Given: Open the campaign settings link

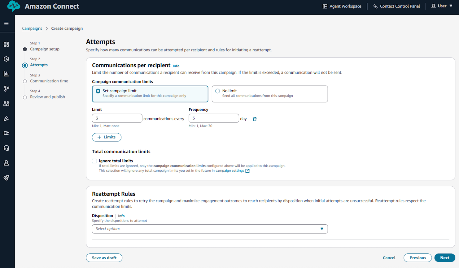Looking at the screenshot, I should coord(230,171).
